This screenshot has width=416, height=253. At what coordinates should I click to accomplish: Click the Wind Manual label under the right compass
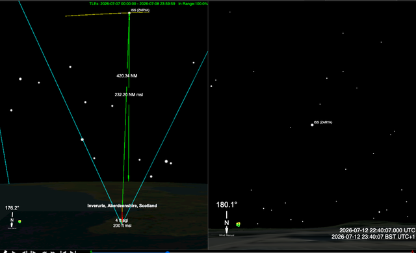point(226,235)
